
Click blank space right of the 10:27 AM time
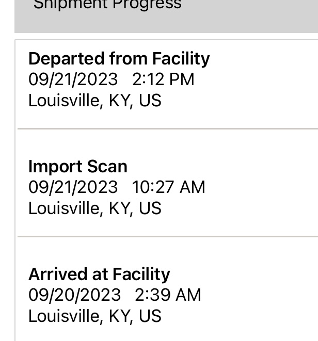(x=258, y=187)
